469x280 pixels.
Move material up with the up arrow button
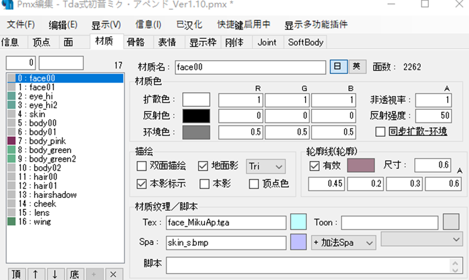point(36,274)
